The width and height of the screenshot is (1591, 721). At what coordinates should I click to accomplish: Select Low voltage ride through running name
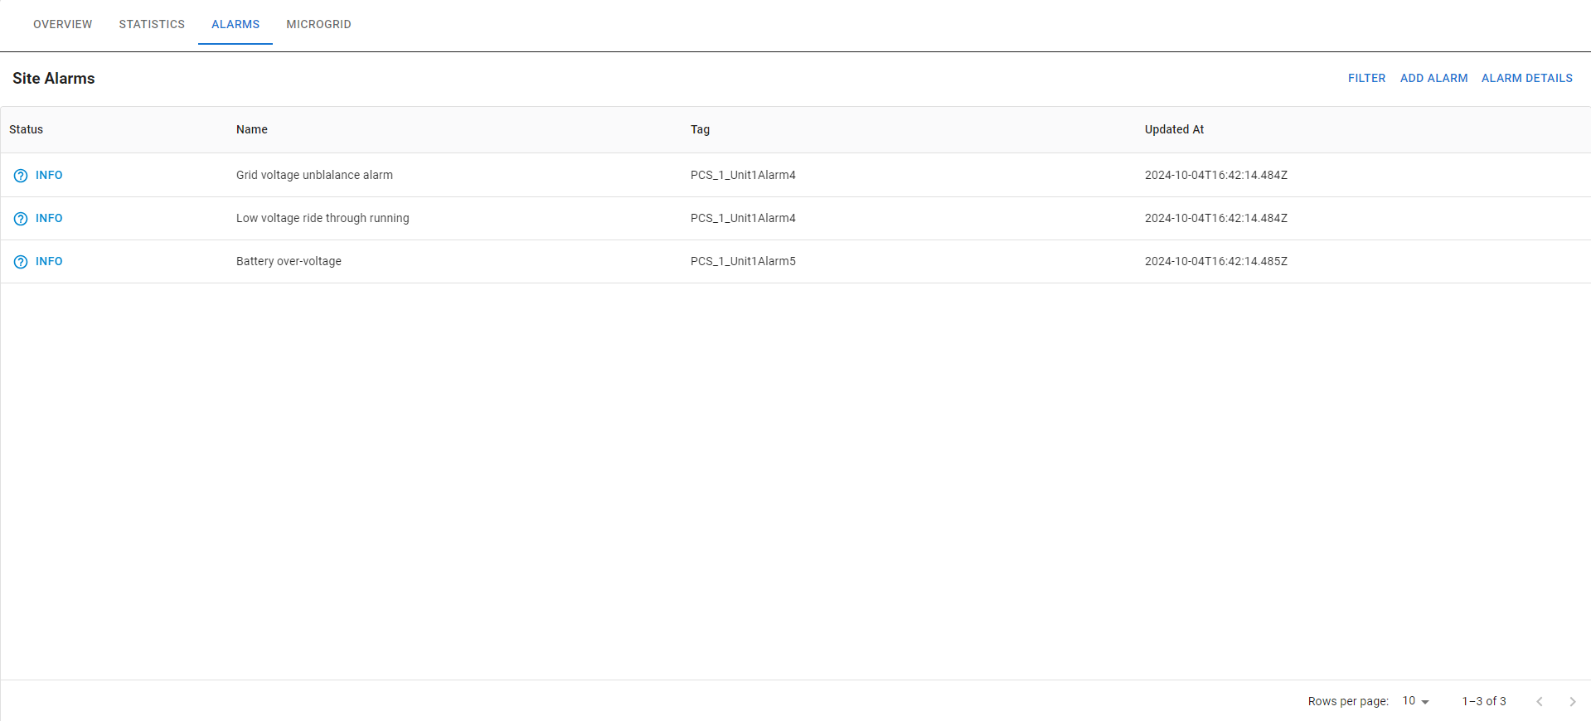pyautogui.click(x=323, y=218)
